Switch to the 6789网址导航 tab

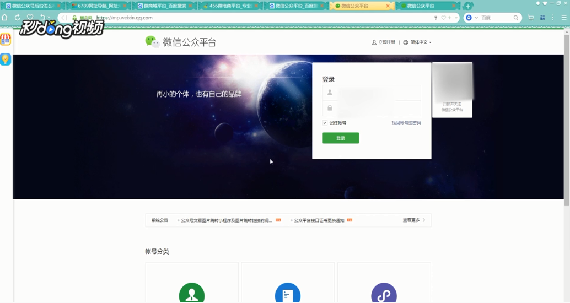tap(98, 6)
